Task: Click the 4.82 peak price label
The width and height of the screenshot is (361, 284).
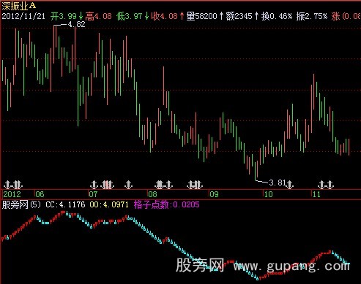Action: click(76, 24)
